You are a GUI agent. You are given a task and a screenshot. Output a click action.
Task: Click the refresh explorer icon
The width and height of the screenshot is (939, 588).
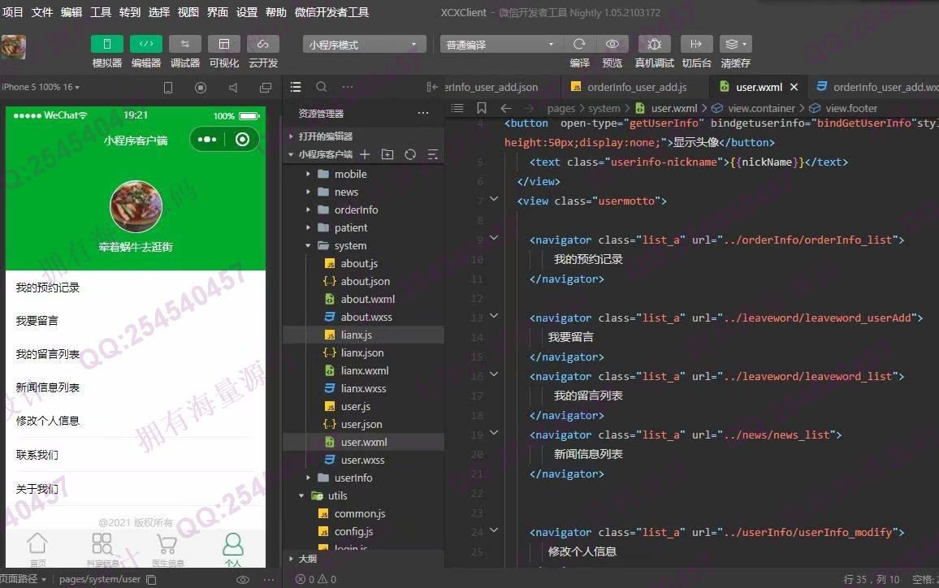[x=410, y=154]
